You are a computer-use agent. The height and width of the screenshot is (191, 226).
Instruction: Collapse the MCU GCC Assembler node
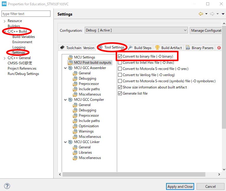[65, 68]
